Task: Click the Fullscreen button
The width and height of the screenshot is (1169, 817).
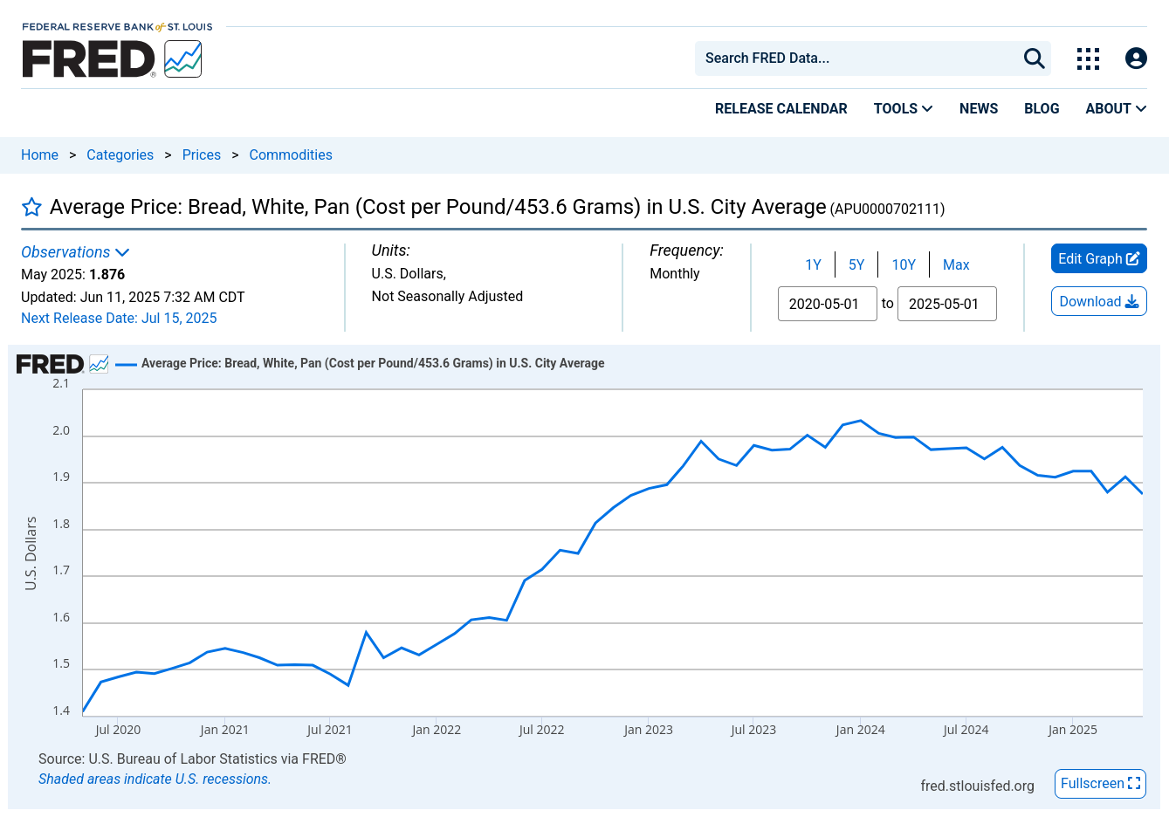Action: tap(1100, 784)
